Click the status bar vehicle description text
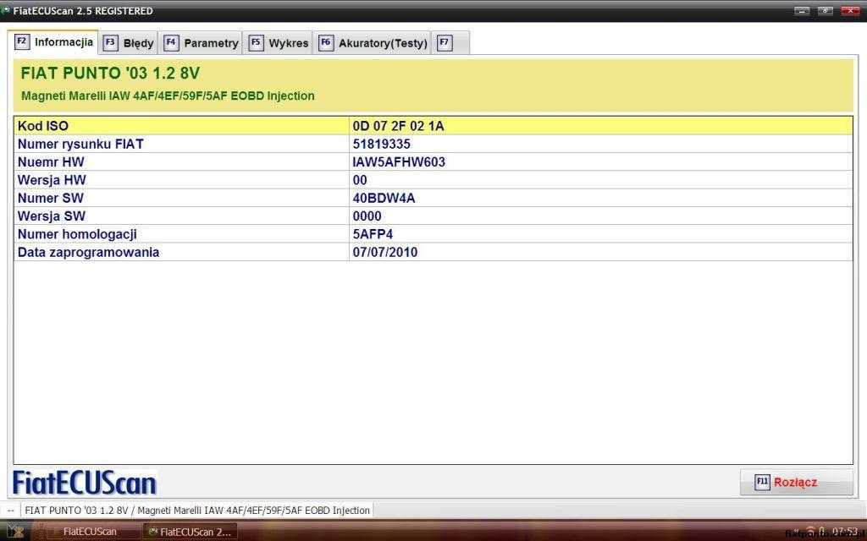The width and height of the screenshot is (867, 541). point(197,511)
